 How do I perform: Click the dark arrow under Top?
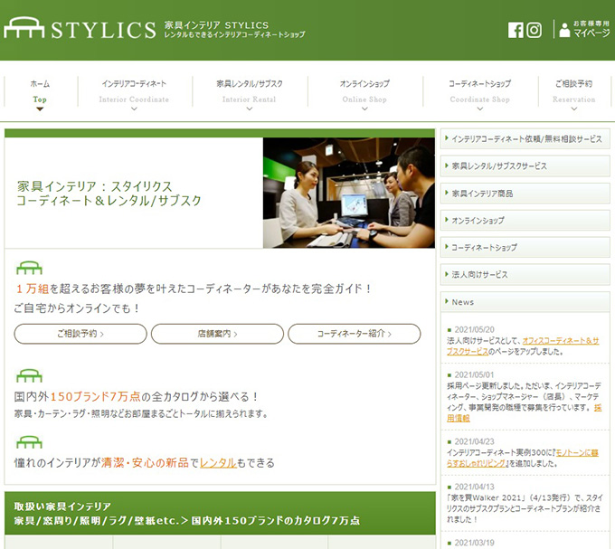pyautogui.click(x=40, y=109)
